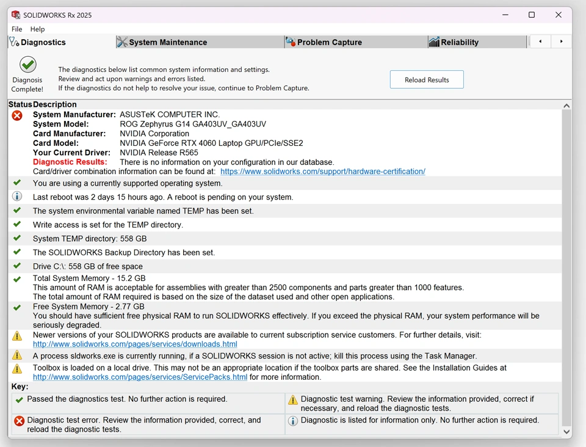This screenshot has height=447, width=586.
Task: Click the 'Free System Memory - 2.77 GB' text
Action: click(x=89, y=307)
